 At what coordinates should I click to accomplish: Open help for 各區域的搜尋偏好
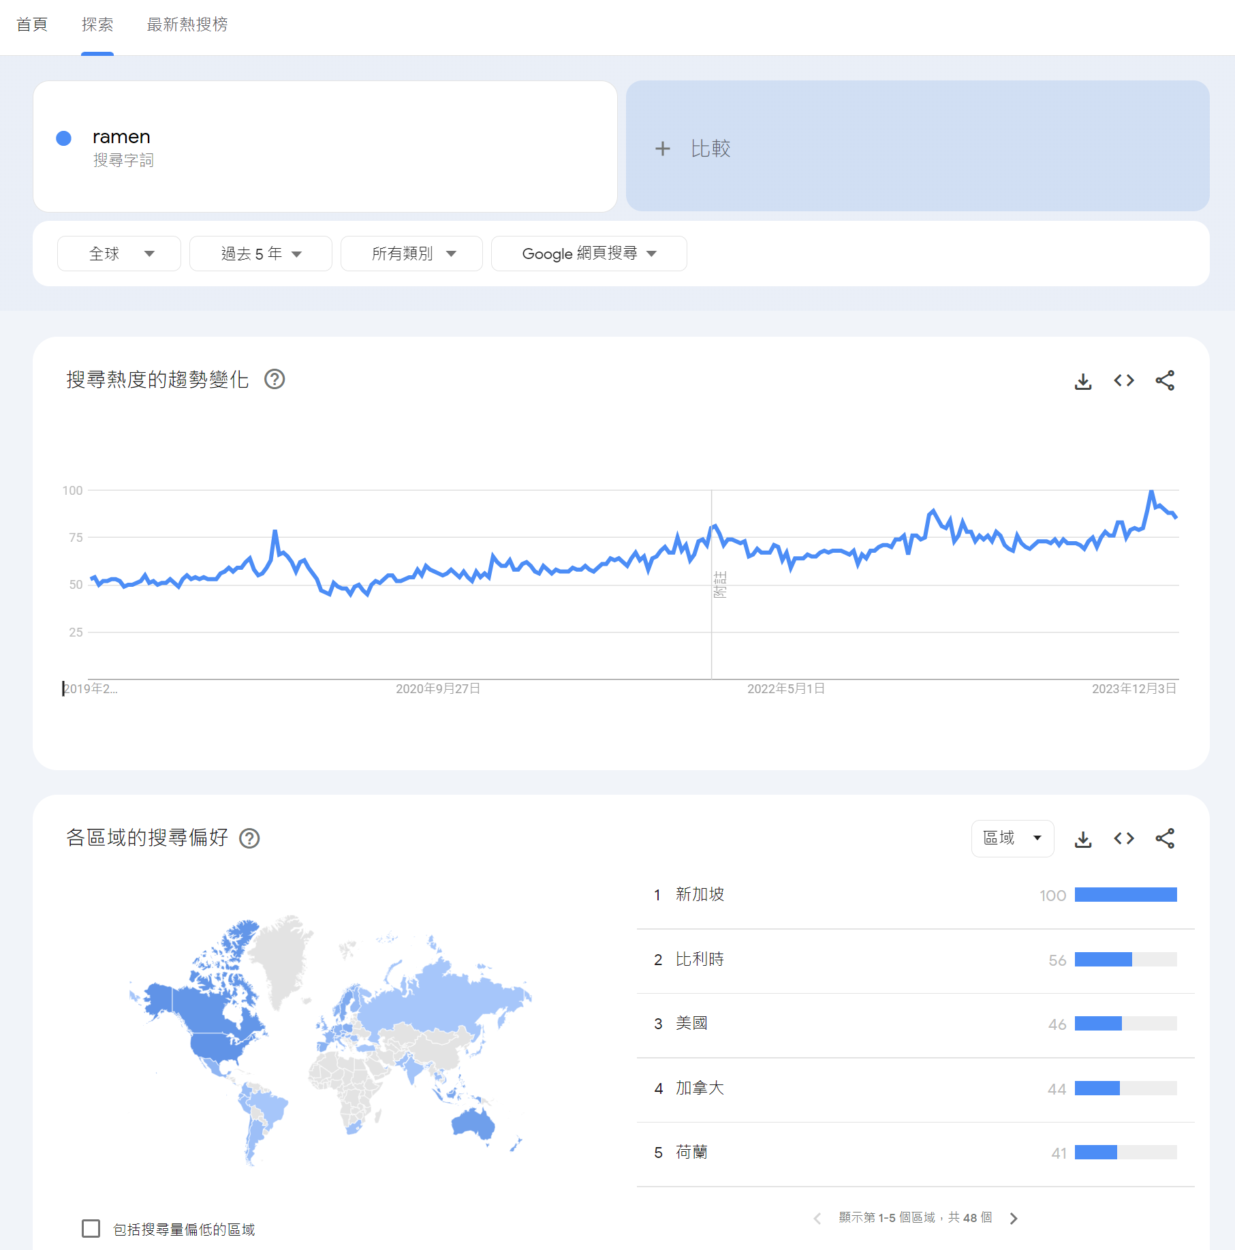pos(250,838)
